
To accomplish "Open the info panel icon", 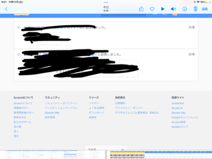I will point(185,9).
